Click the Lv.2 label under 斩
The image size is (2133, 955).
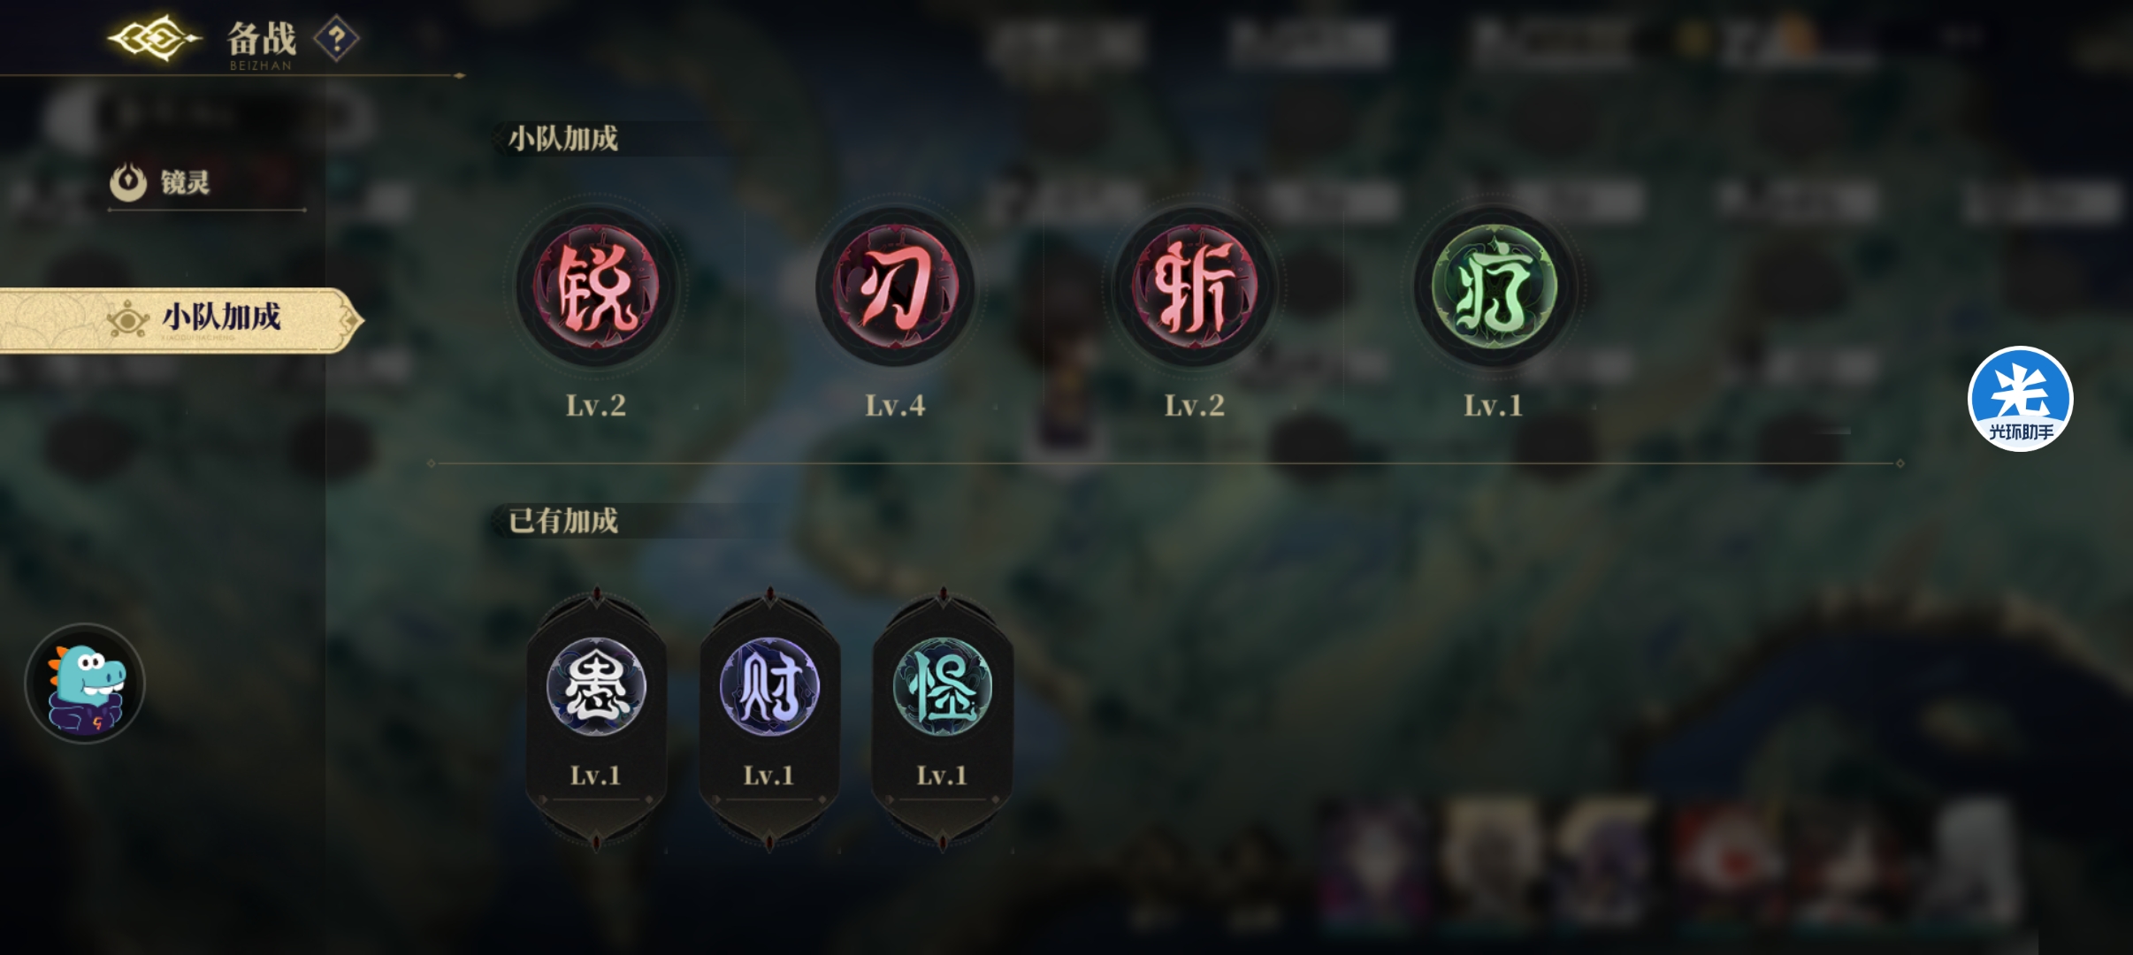[1195, 406]
